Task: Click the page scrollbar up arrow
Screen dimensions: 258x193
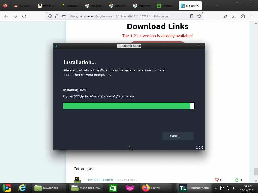Action: [256, 23]
